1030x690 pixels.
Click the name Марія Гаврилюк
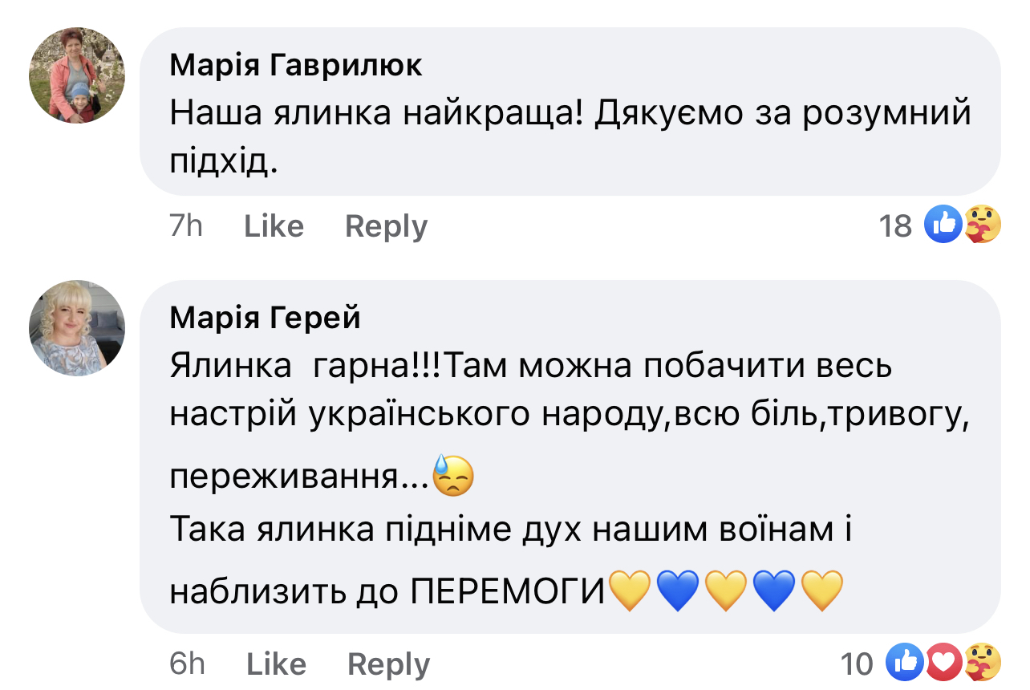296,66
